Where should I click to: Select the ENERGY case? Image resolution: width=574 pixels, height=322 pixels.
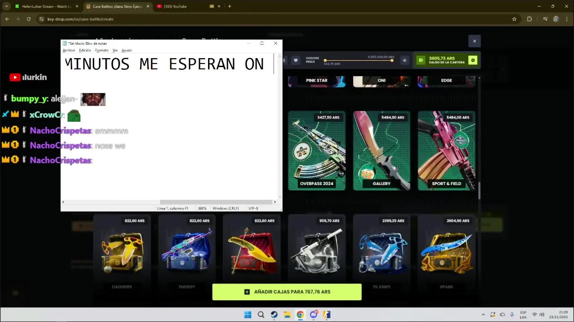pos(187,253)
